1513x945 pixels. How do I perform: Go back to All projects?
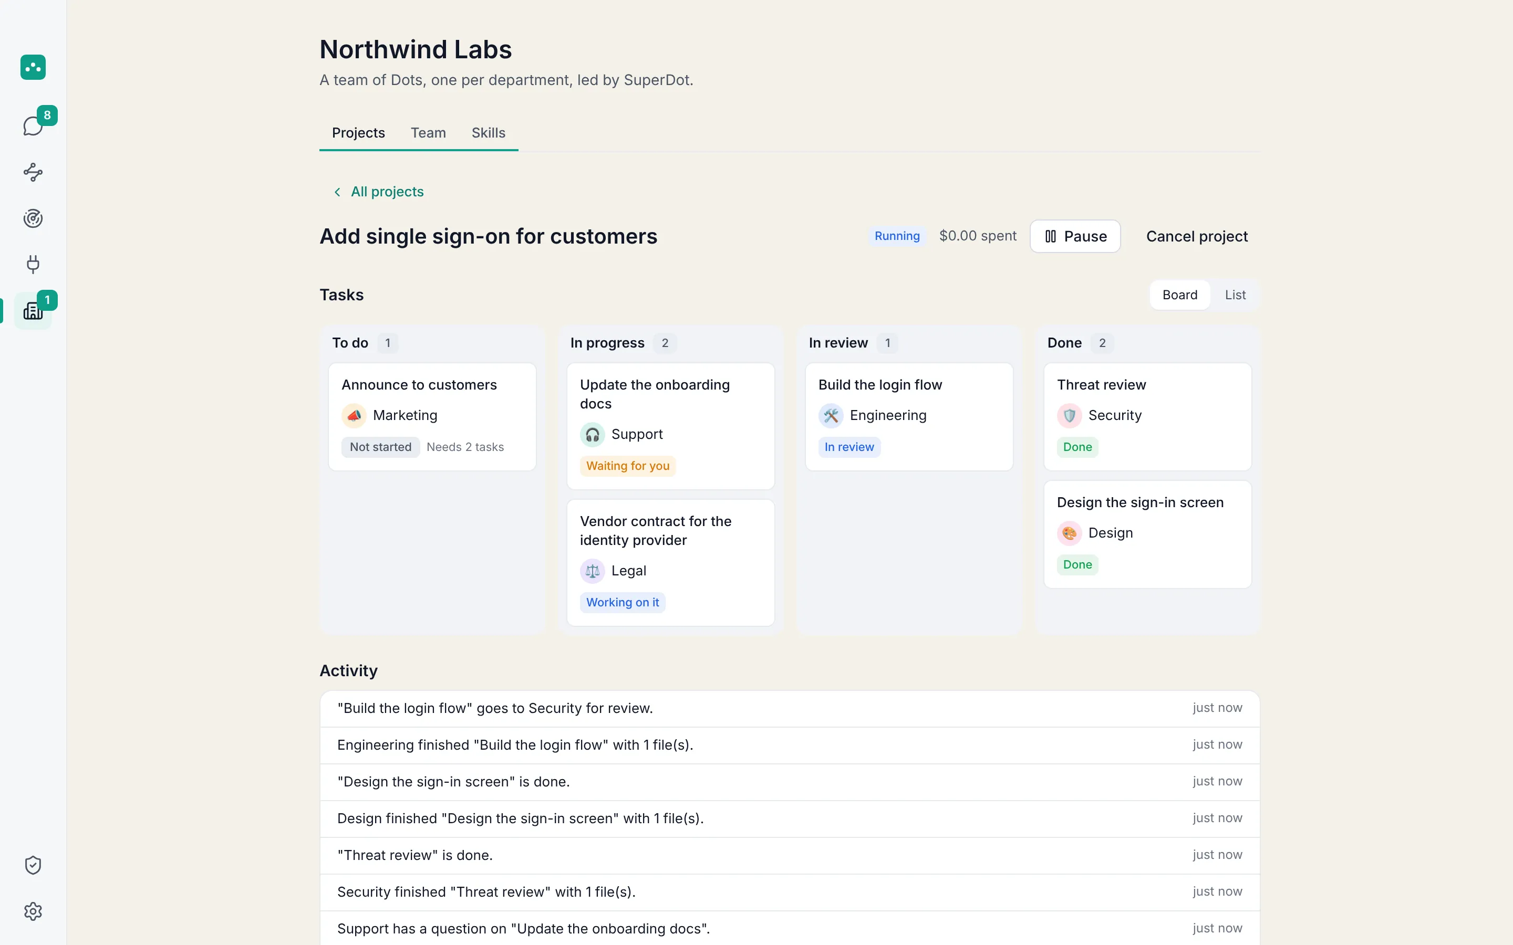point(378,192)
